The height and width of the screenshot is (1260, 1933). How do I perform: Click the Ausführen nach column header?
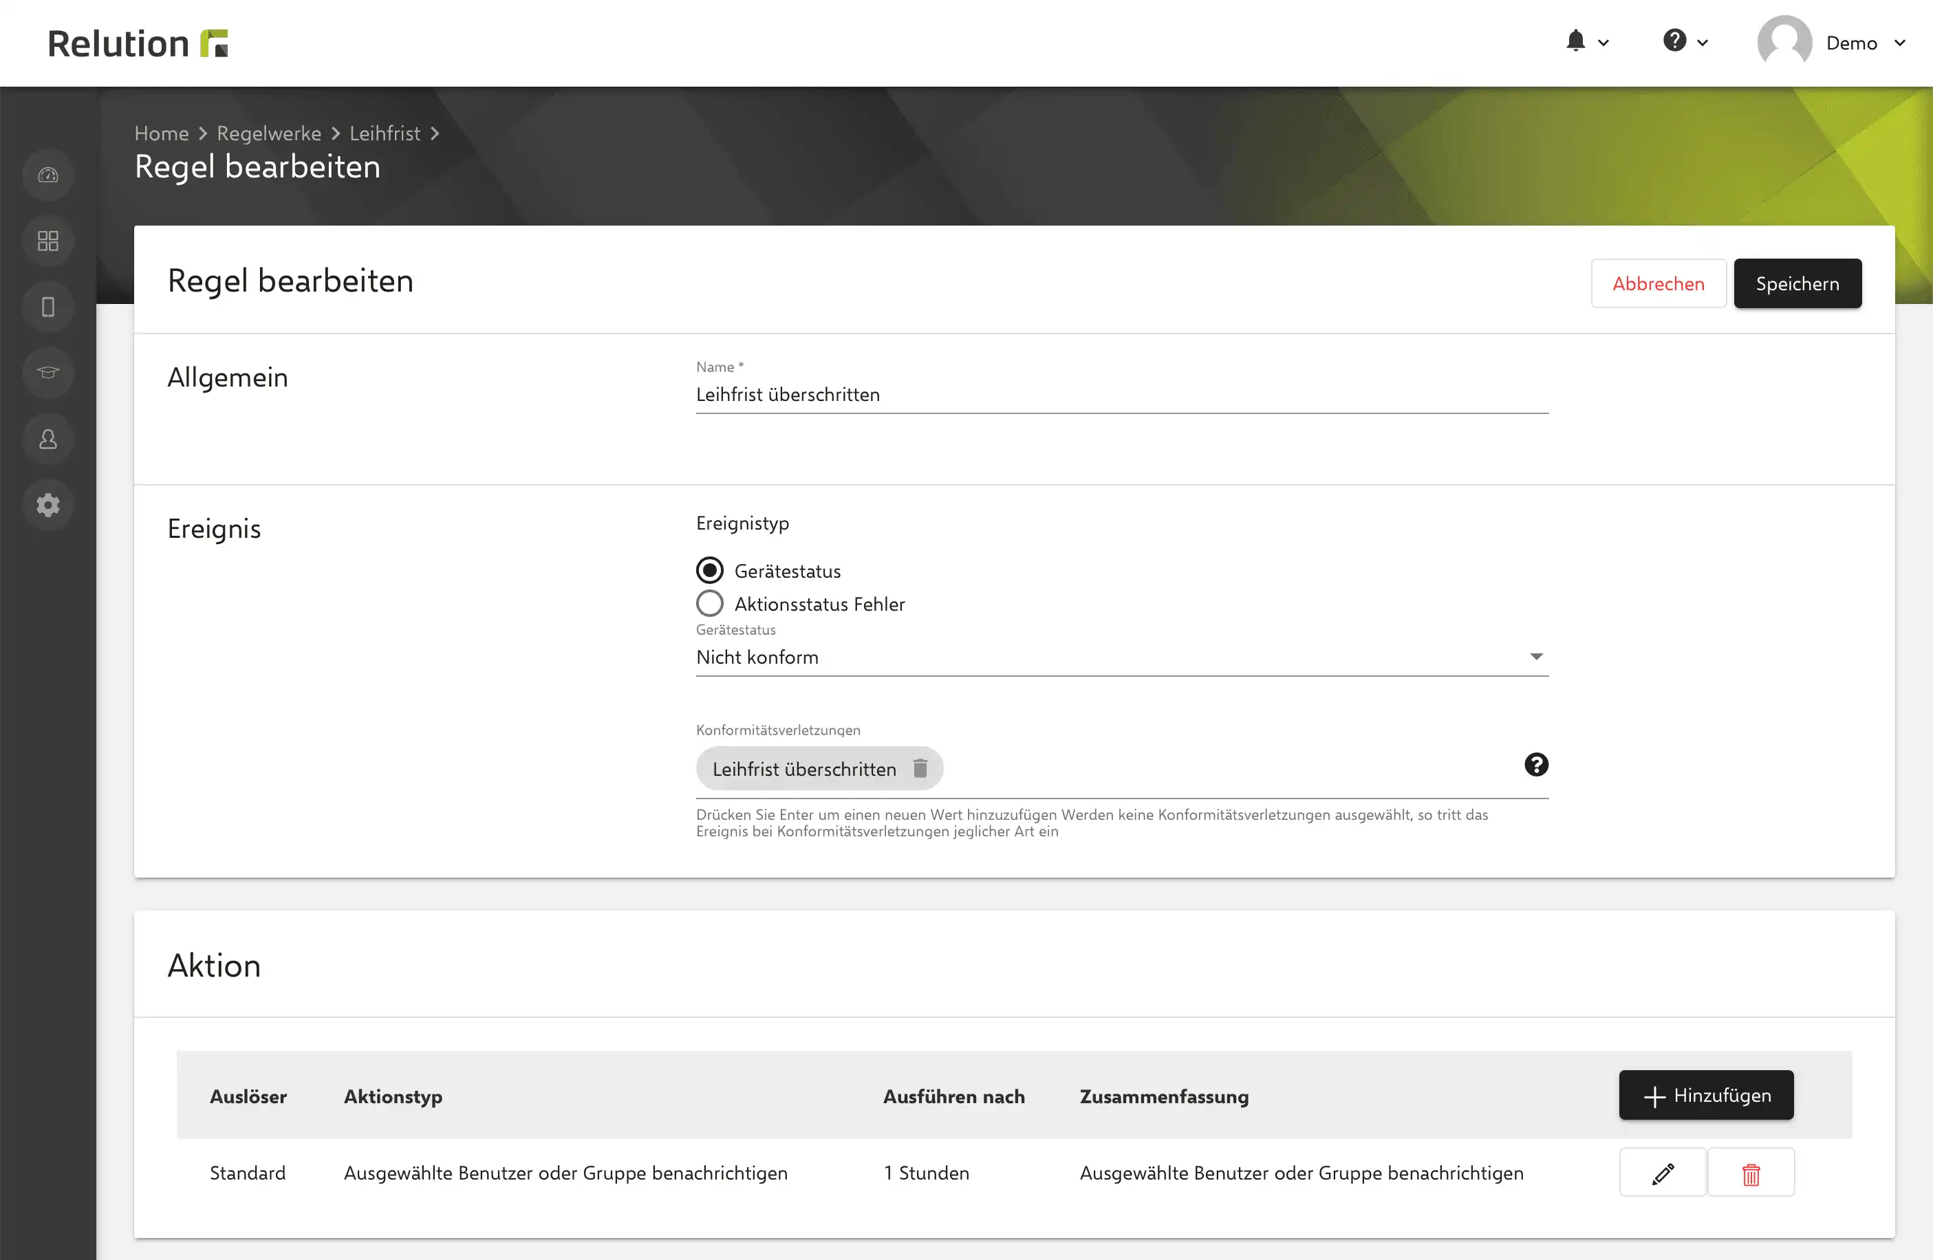(954, 1097)
